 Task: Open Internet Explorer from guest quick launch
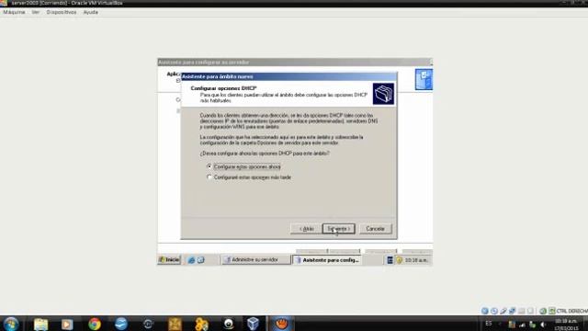coord(191,259)
